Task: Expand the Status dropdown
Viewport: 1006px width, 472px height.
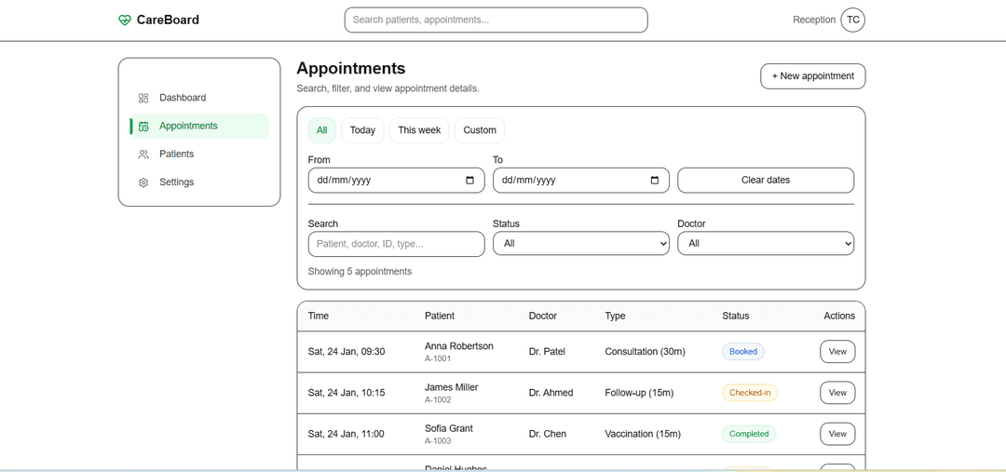Action: 580,243
